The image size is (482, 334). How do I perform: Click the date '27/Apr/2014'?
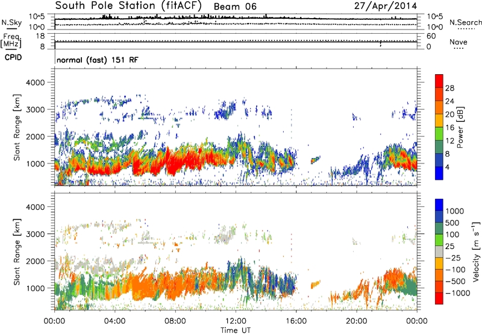[386, 6]
